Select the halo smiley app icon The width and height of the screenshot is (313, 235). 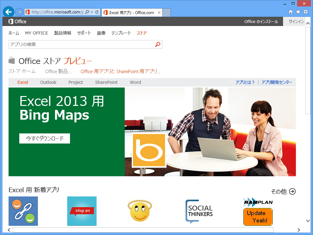click(x=140, y=211)
